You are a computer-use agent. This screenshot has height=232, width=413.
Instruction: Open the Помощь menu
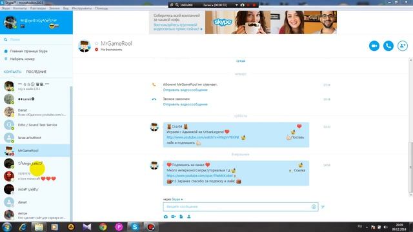tap(101, 8)
